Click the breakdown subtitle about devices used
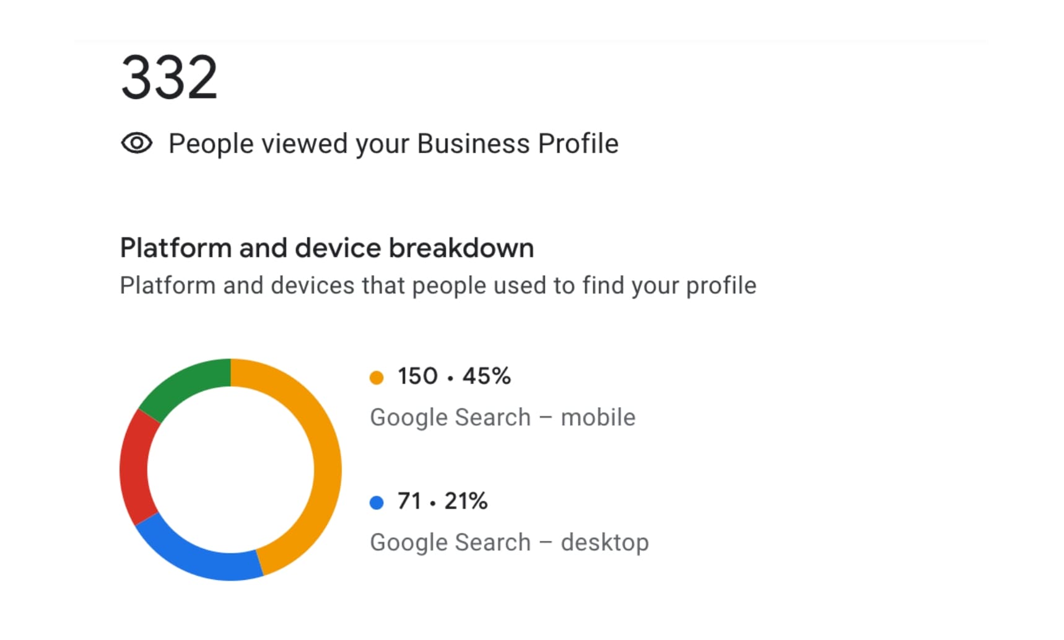Viewport: 1064px width, 640px height. pyautogui.click(x=438, y=286)
